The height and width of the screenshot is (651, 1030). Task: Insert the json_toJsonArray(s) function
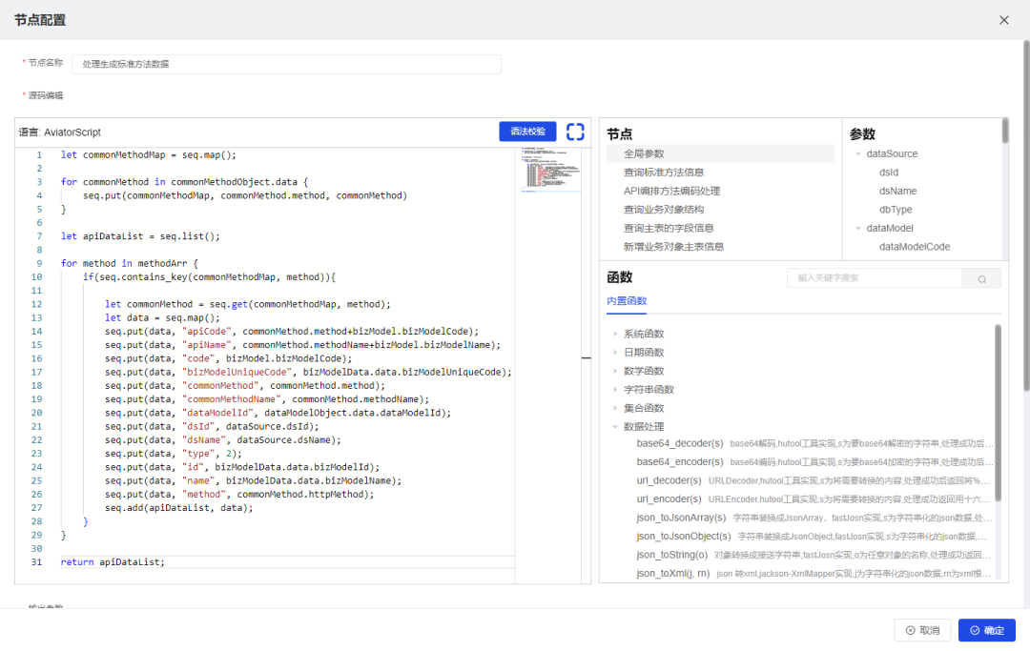681,518
